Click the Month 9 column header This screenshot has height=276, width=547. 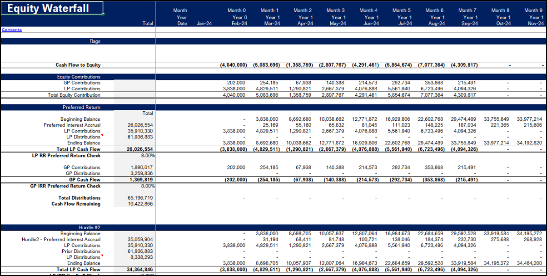point(533,10)
